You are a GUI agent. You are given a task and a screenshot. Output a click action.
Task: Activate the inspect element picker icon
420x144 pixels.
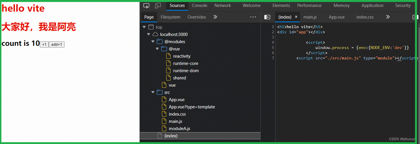click(146, 6)
